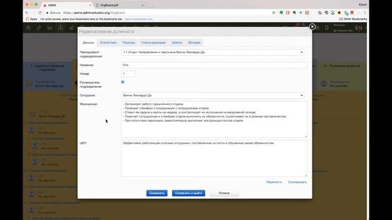392x220 pixels.
Task: Click the Перенести link
Action: click(274, 182)
